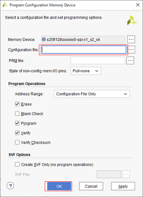Check Create SVF Only option

pyautogui.click(x=17, y=165)
